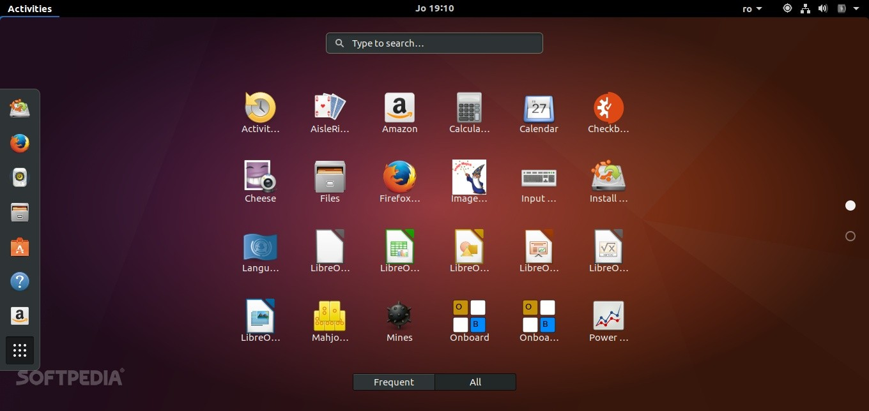Open Rhythmbox speaker icon in the dock
Image resolution: width=869 pixels, height=411 pixels.
pyautogui.click(x=20, y=177)
